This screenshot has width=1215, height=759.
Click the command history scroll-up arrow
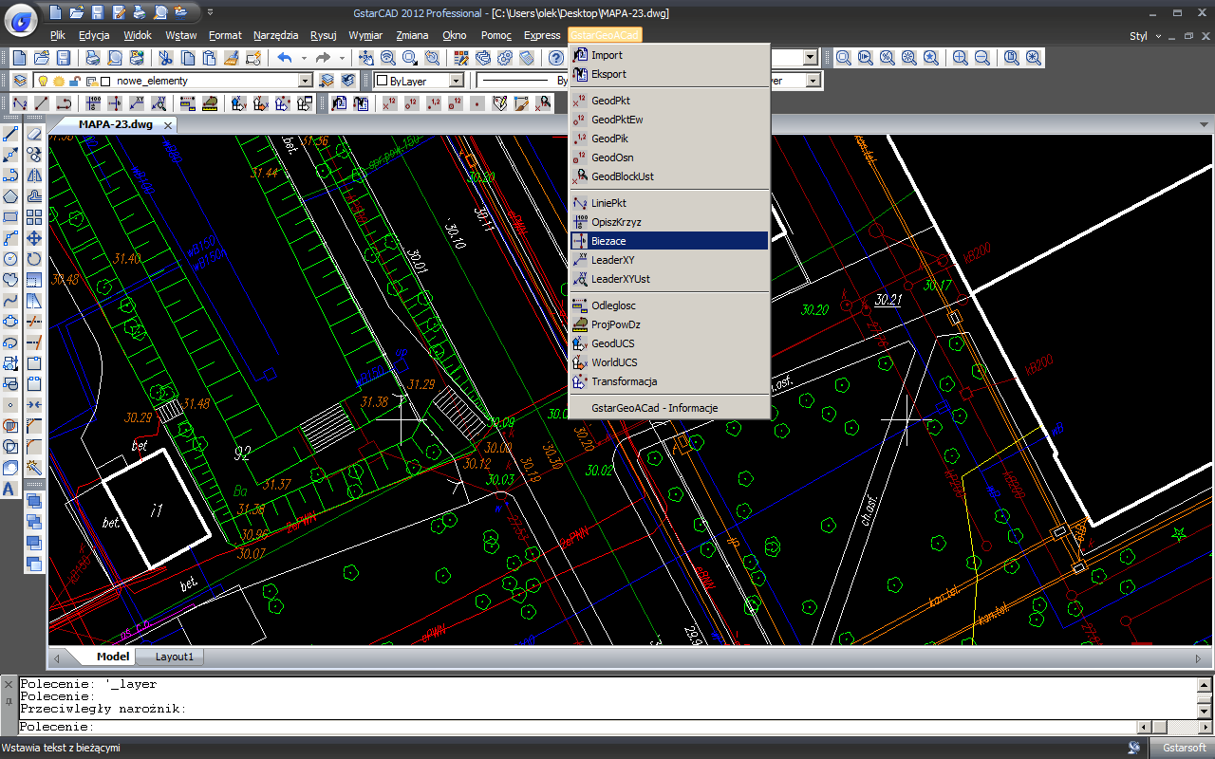1205,684
